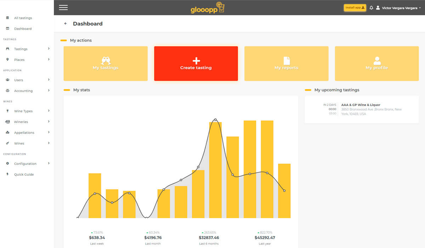The width and height of the screenshot is (425, 248).
Task: Click the Accounting scale icon
Action: pos(7,91)
